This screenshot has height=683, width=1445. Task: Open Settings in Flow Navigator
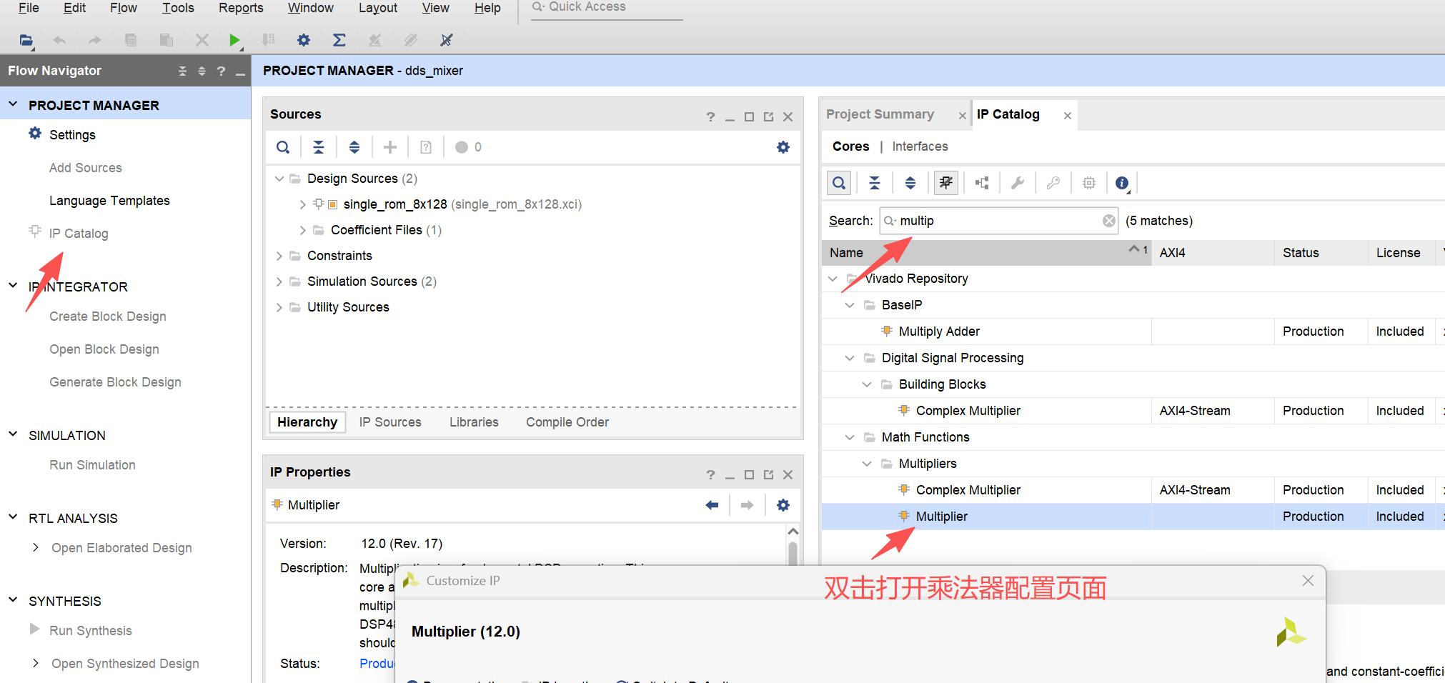72,135
